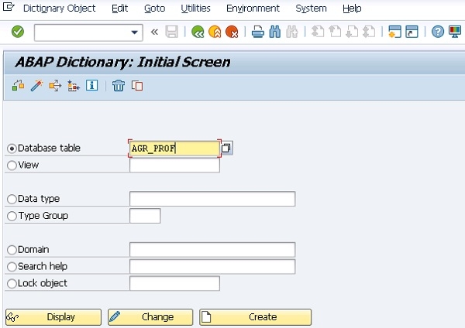Select the Data type radio button
This screenshot has height=328, width=465.
[12, 199]
